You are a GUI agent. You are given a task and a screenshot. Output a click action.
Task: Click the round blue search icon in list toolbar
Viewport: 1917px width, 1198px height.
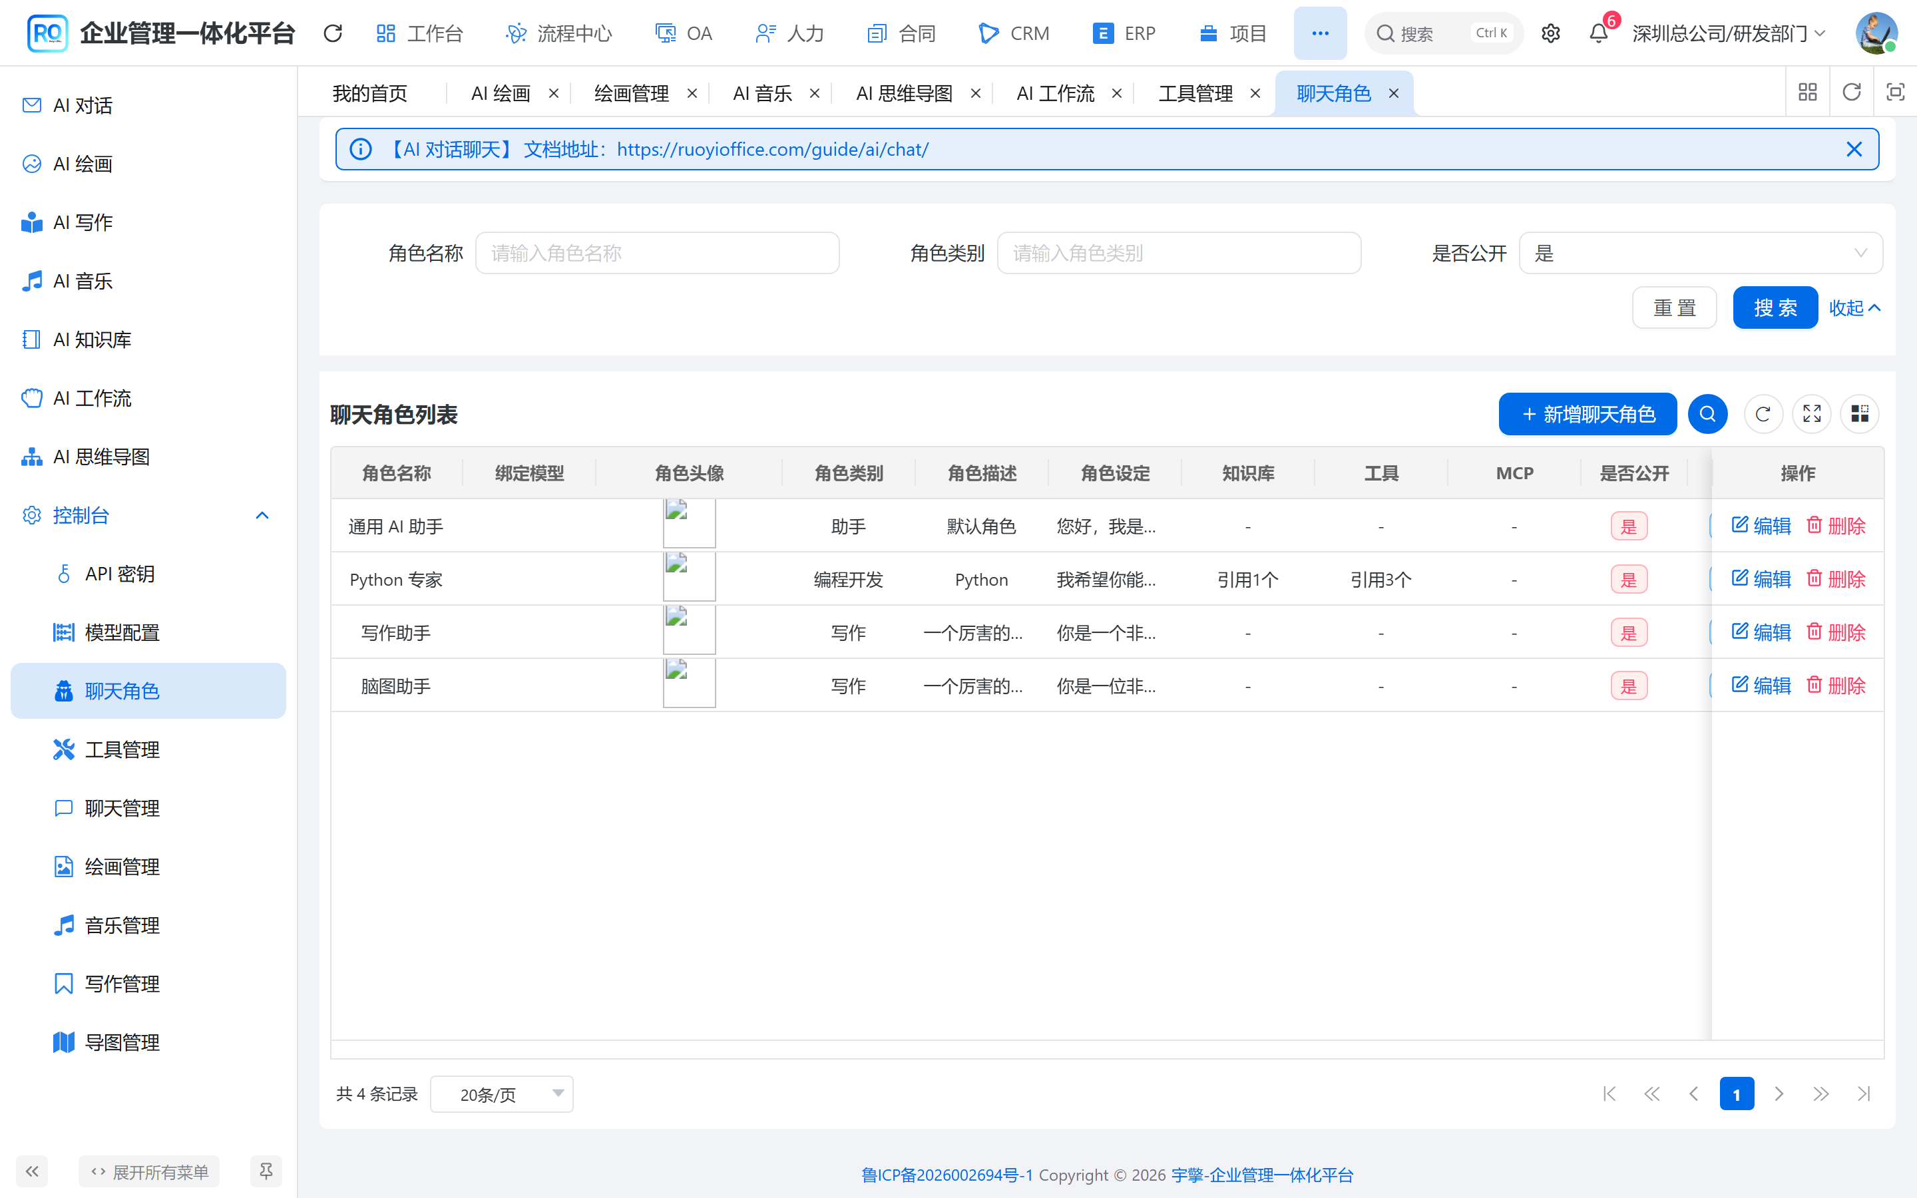click(x=1707, y=413)
